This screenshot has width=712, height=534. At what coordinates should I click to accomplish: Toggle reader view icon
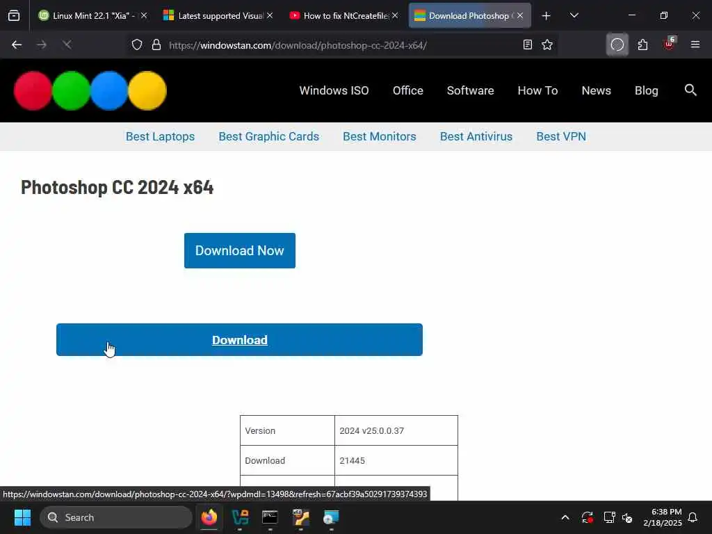coord(527,45)
